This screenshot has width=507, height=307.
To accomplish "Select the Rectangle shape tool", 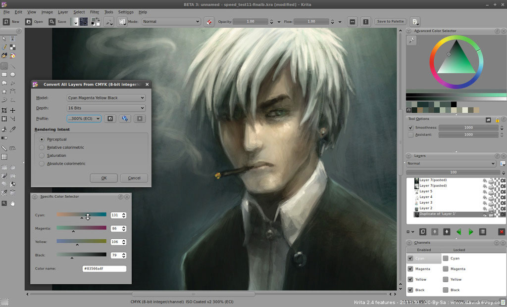I will (4, 75).
